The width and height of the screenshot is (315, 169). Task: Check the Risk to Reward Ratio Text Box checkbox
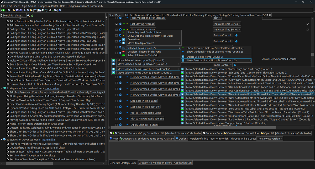coord(117,119)
